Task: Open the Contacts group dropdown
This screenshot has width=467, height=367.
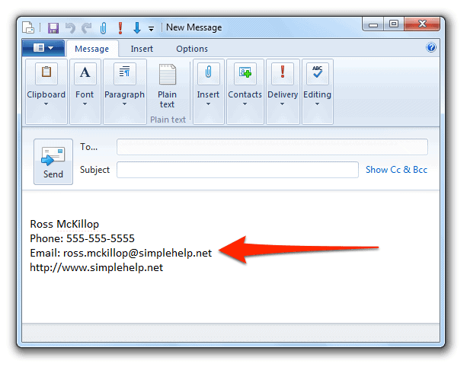Action: coord(245,91)
